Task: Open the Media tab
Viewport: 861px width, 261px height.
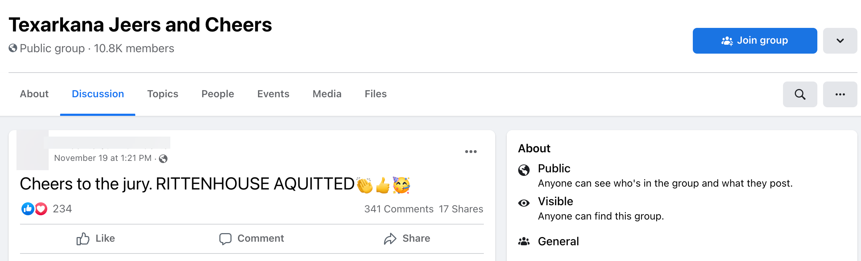Action: coord(327,94)
